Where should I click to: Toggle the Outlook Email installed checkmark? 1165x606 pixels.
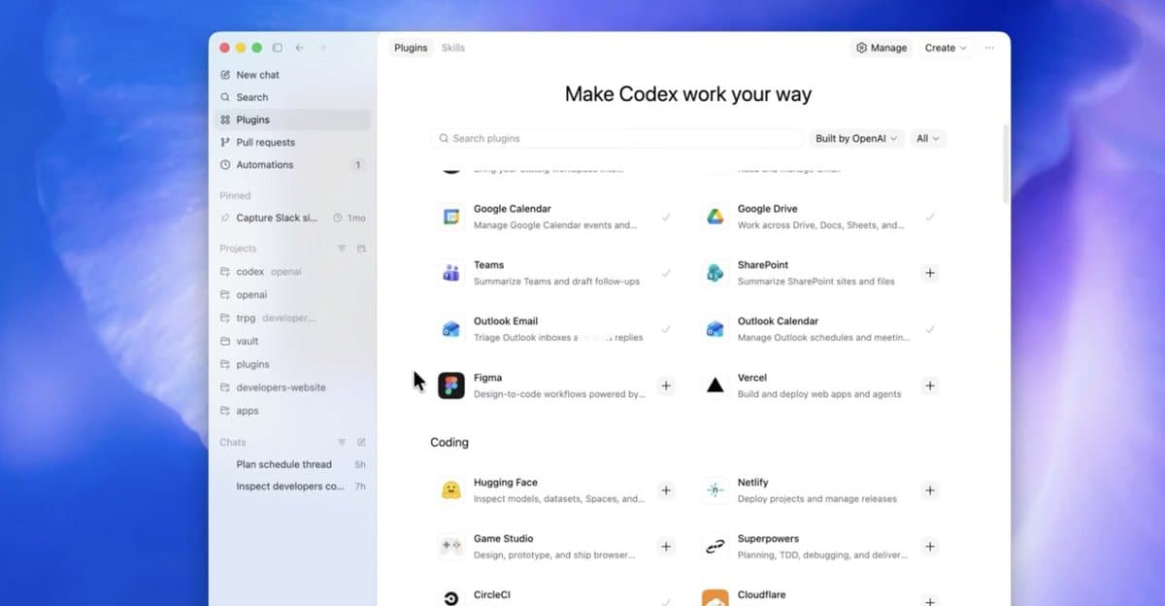666,328
